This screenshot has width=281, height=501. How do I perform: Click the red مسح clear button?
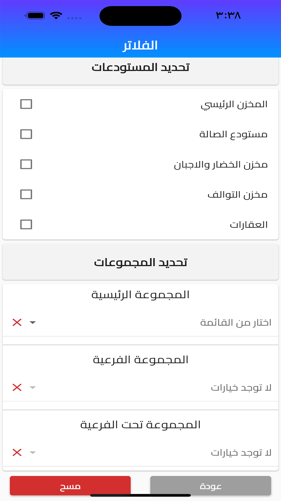pos(70,486)
